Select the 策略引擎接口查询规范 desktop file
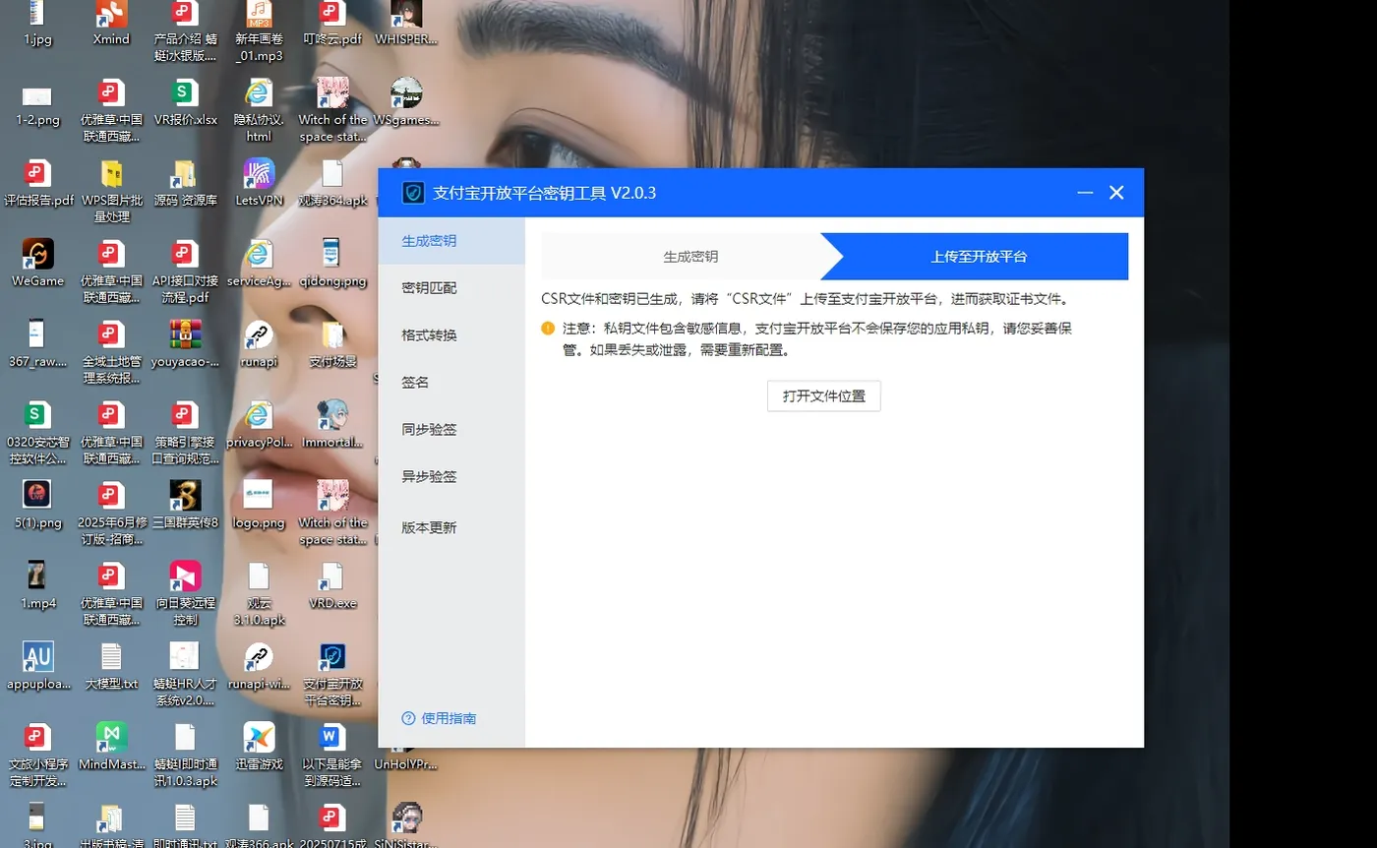Image resolution: width=1377 pixels, height=848 pixels. pos(185,434)
